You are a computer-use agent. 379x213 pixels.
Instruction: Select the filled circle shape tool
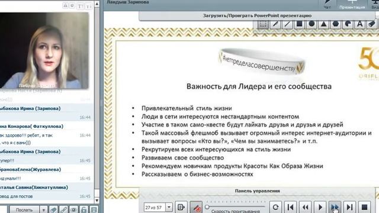[x=311, y=24]
